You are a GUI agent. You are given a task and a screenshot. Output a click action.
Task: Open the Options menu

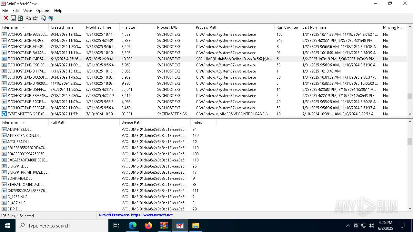pyautogui.click(x=43, y=11)
